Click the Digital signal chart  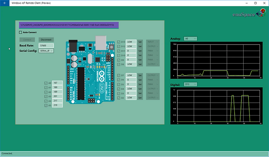tap(216, 106)
